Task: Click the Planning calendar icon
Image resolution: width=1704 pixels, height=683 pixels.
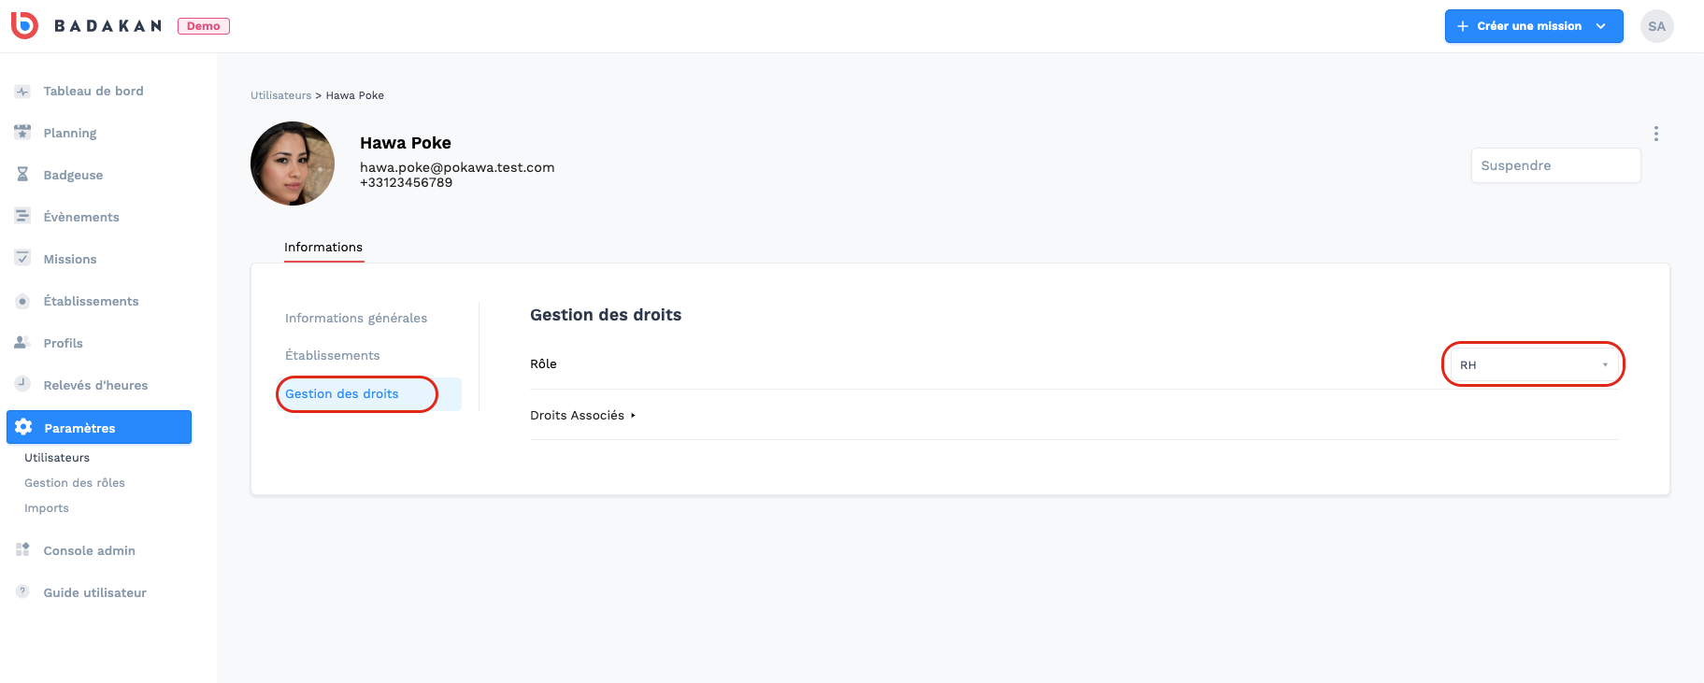Action: [22, 133]
